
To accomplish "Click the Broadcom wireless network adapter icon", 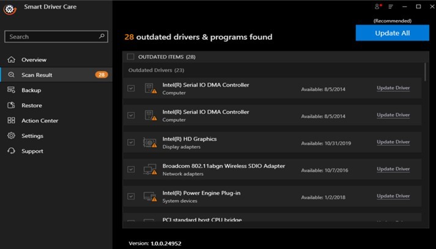I will 150,170.
